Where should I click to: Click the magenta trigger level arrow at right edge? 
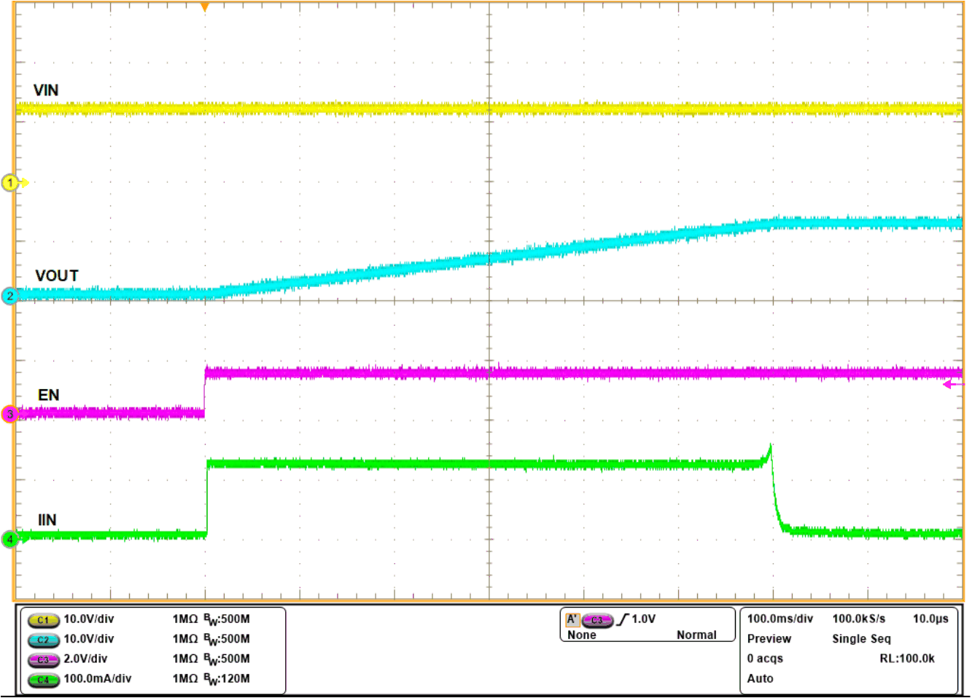(x=953, y=384)
